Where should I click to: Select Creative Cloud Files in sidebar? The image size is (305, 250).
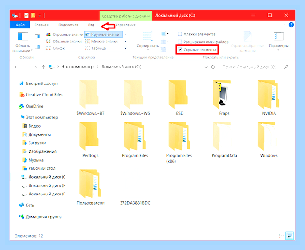click(x=41, y=95)
